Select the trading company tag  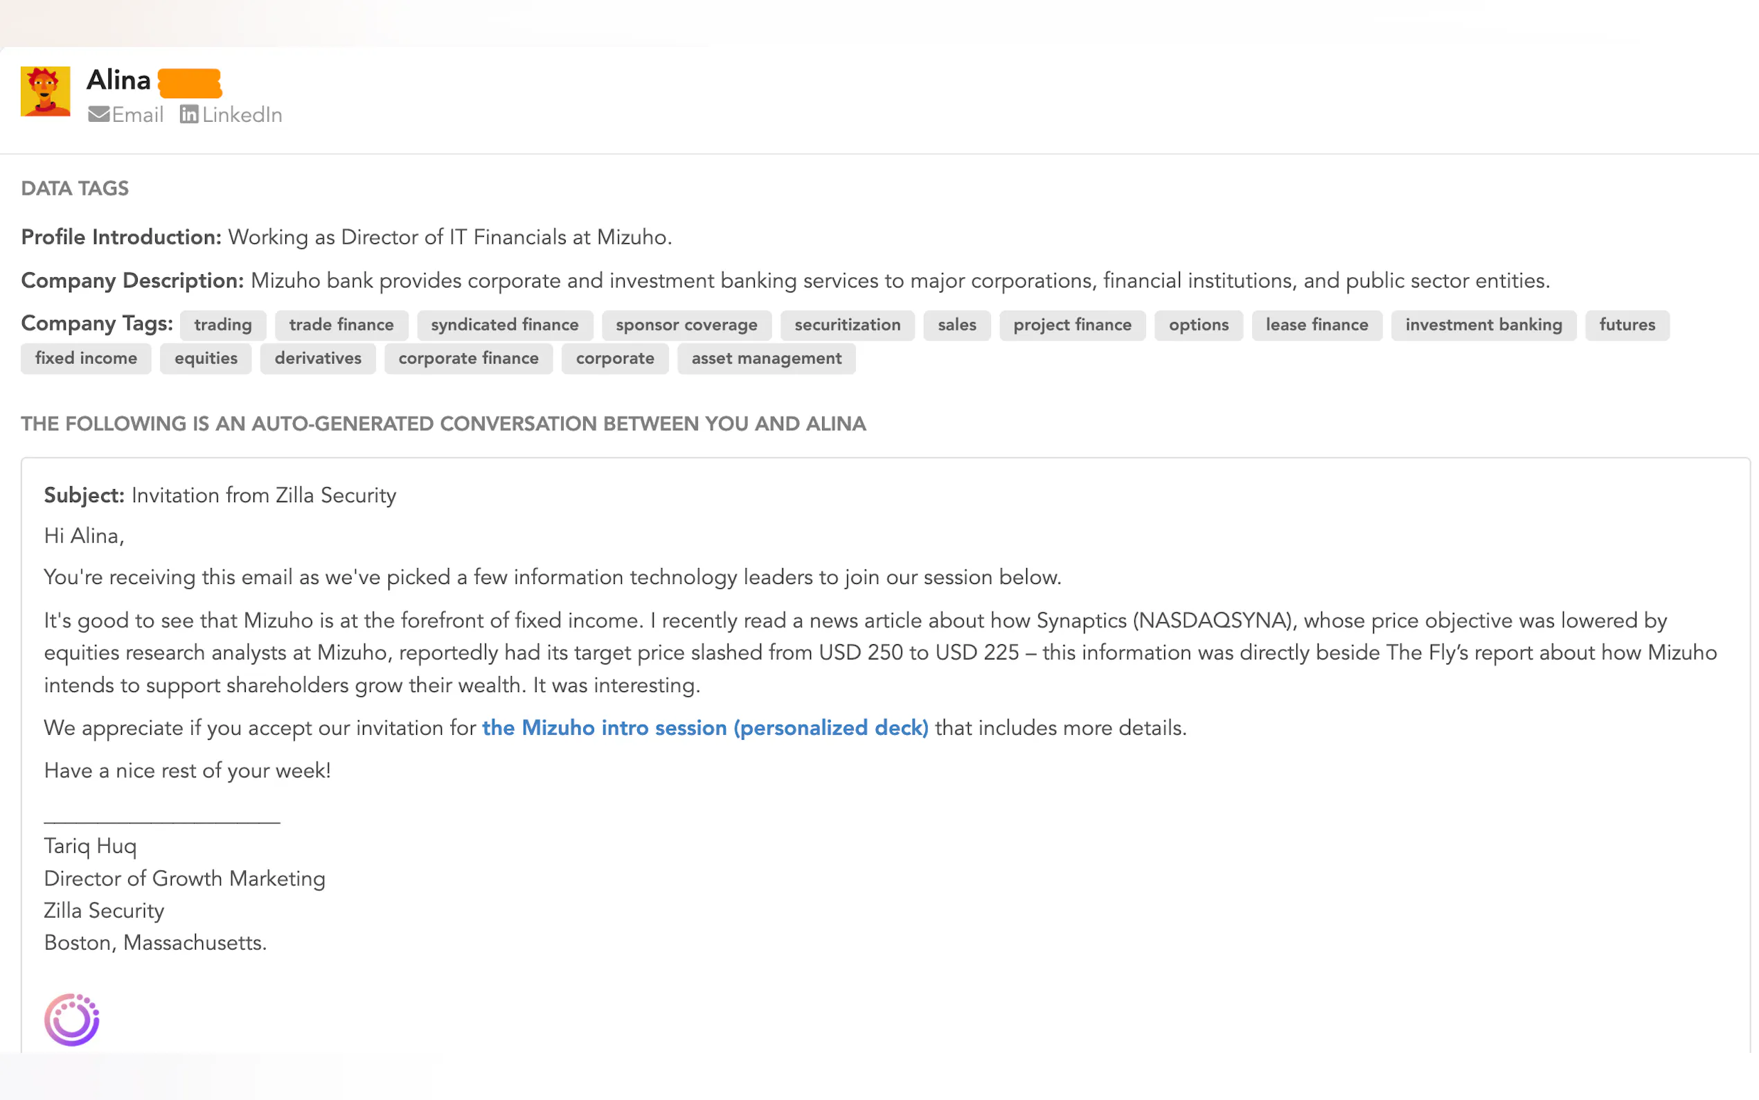(222, 324)
